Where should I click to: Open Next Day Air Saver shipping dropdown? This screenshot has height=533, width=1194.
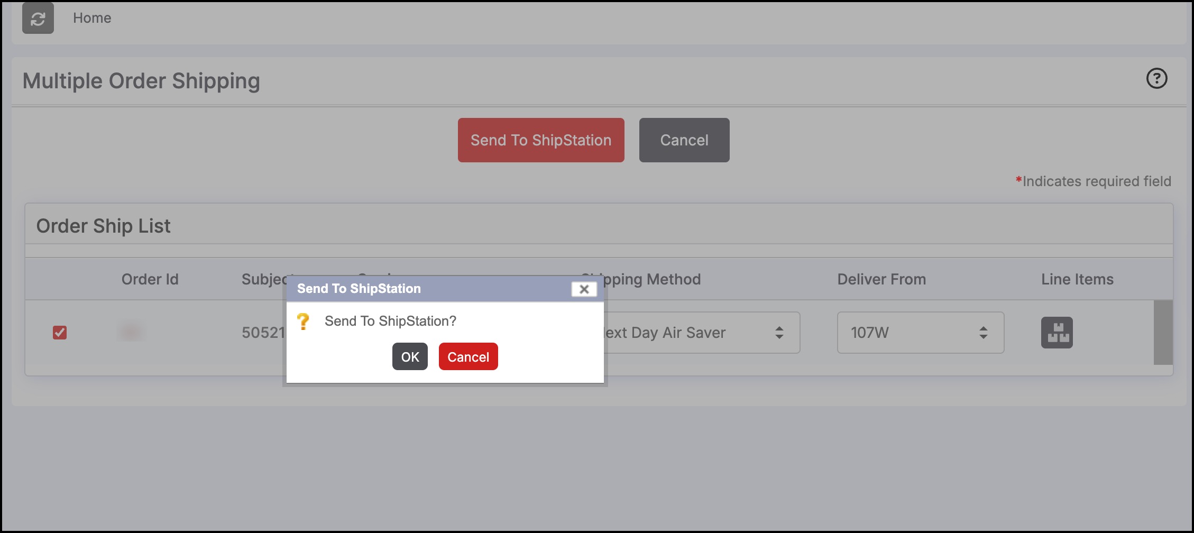tap(702, 333)
